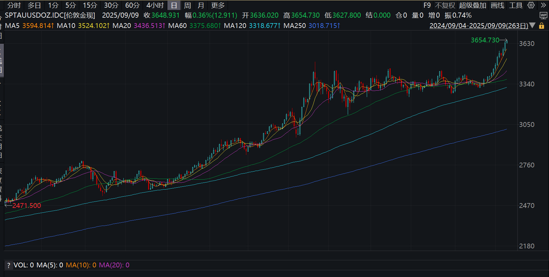The width and height of the screenshot is (549, 277).
Task: Open chart settings gear icon
Action: 531,5
